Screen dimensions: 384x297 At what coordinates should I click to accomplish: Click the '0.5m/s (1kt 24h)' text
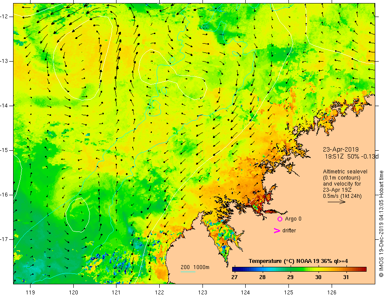click(x=342, y=196)
